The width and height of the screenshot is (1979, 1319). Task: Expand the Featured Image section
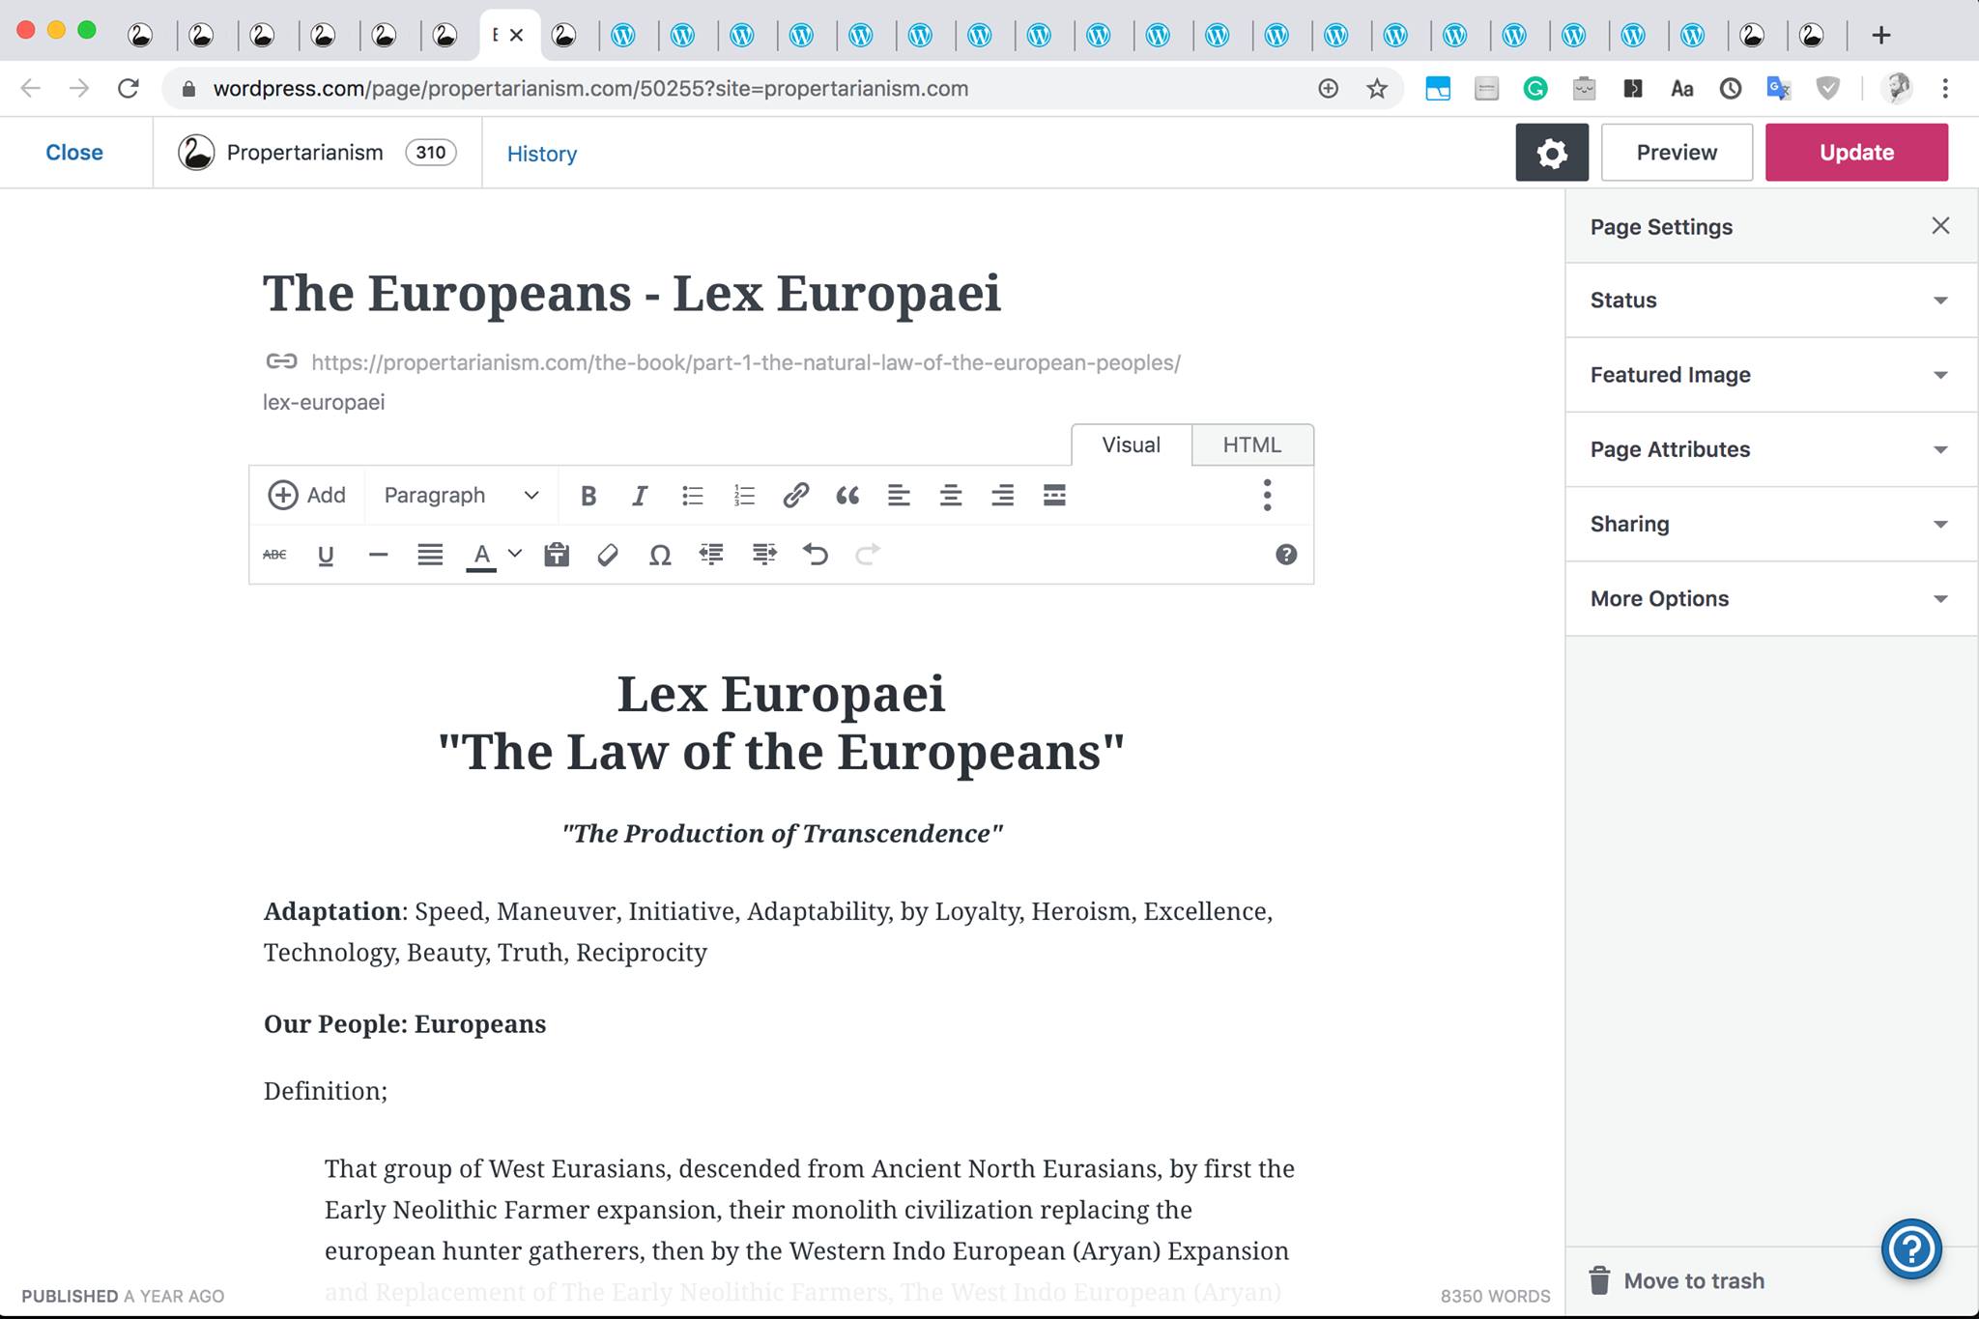pos(1770,375)
